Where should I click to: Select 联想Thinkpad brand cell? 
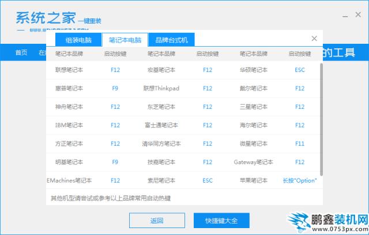pos(161,88)
